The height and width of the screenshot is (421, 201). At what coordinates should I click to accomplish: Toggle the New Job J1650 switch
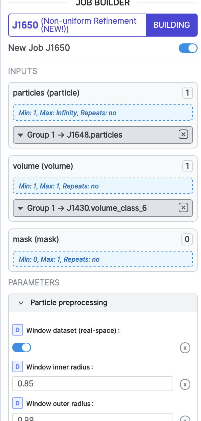(188, 48)
